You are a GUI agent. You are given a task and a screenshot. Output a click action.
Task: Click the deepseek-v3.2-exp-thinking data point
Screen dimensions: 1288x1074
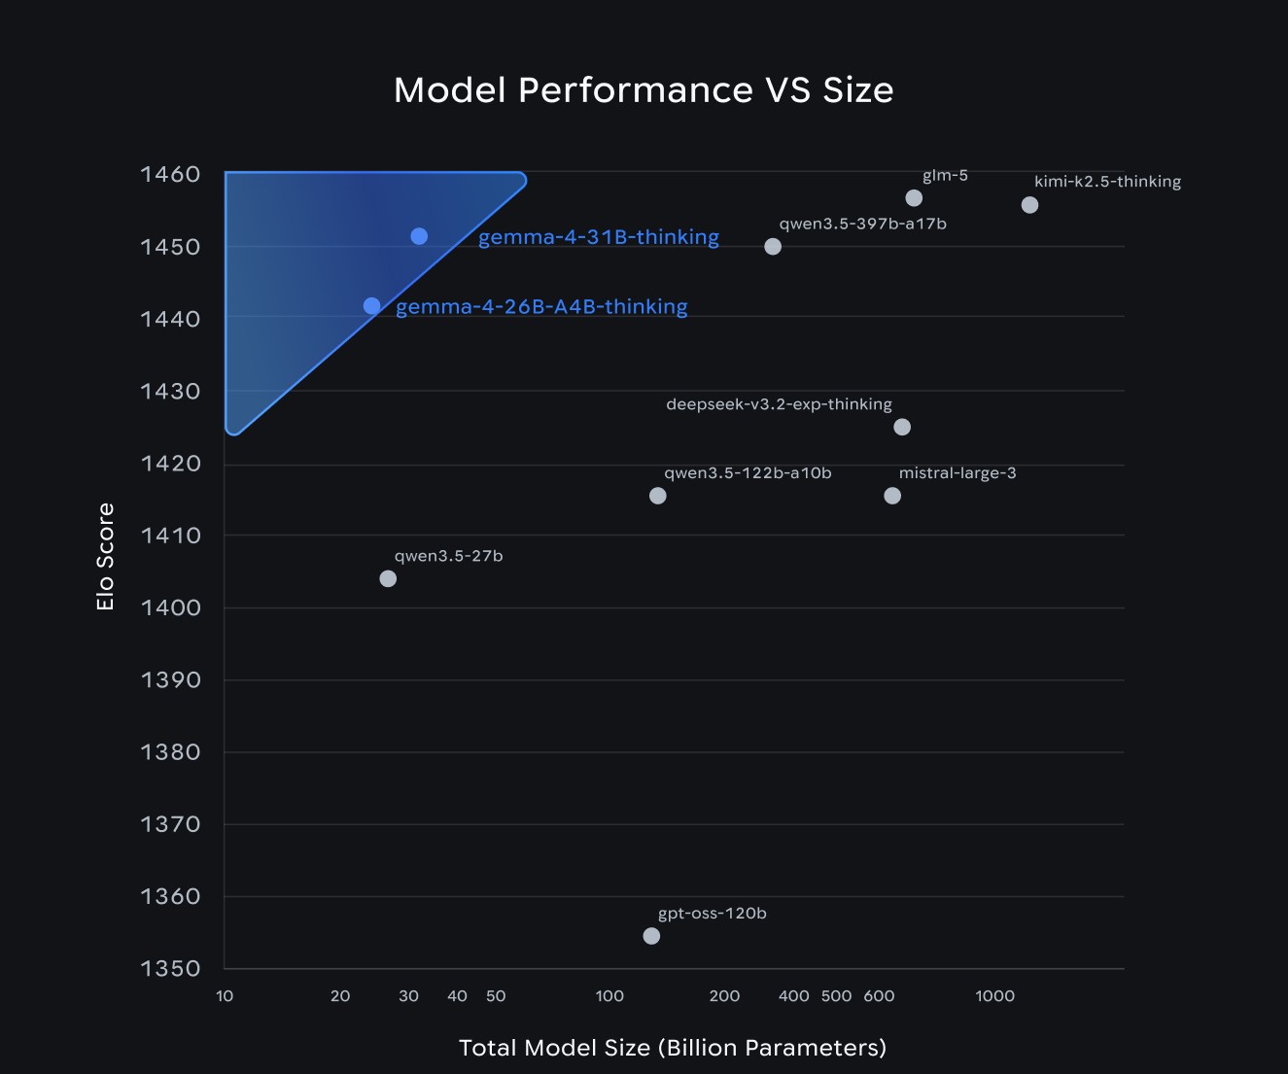[902, 427]
